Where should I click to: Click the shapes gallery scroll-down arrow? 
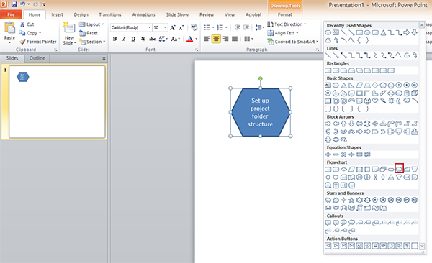point(422,246)
